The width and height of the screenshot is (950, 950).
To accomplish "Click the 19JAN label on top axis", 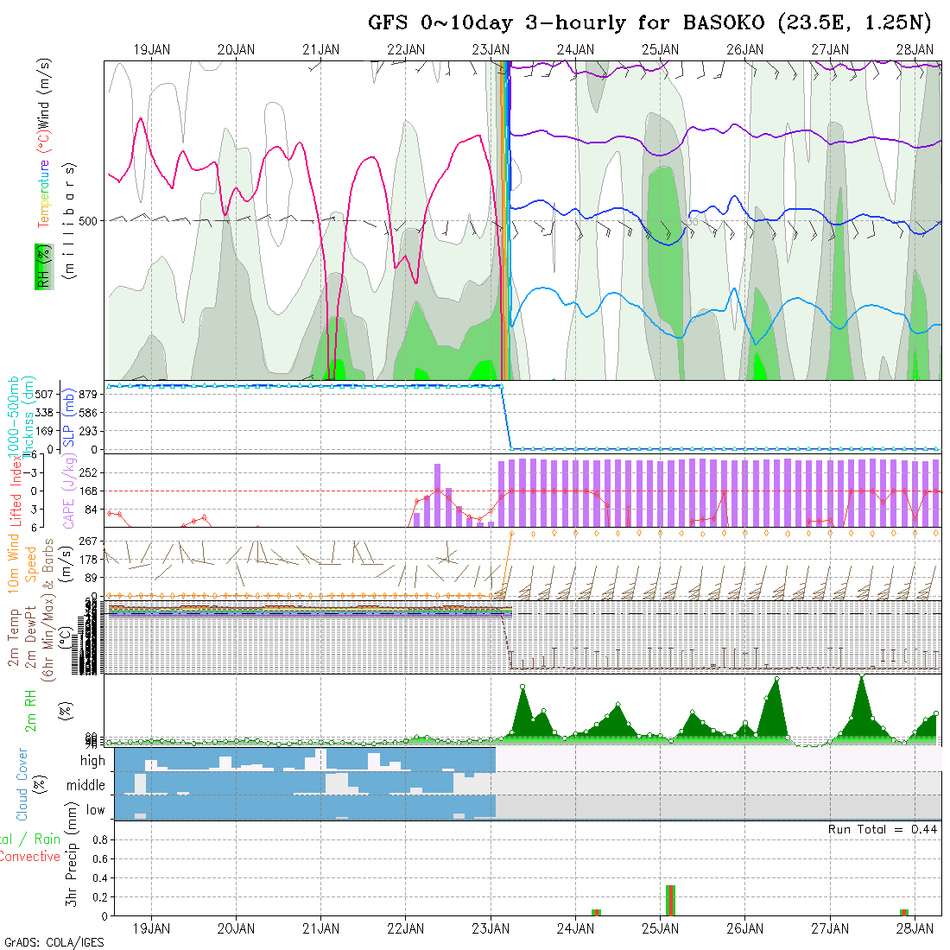I will click(152, 50).
